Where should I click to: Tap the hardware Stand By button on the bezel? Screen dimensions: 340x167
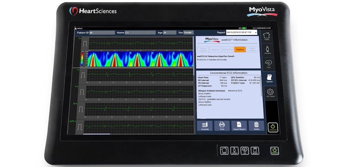click(x=274, y=151)
